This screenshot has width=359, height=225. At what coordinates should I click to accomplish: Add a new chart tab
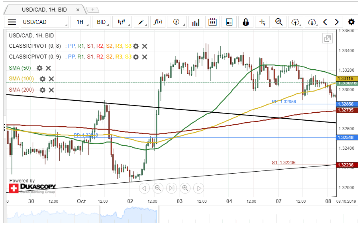[x=92, y=9]
